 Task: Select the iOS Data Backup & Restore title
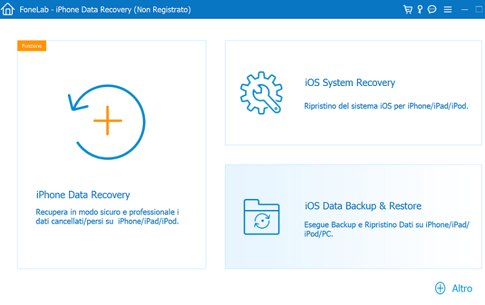point(363,206)
